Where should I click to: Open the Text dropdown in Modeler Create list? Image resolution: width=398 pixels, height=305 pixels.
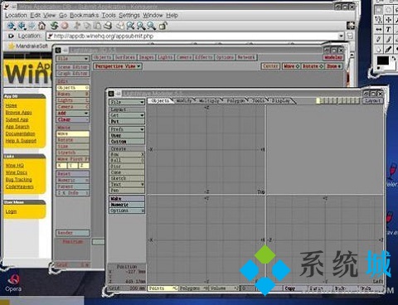click(x=127, y=184)
